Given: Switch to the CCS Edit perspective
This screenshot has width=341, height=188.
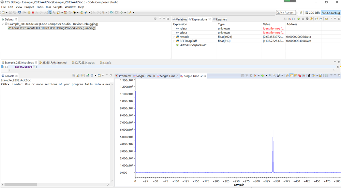Looking at the screenshot, I should tap(312, 13).
